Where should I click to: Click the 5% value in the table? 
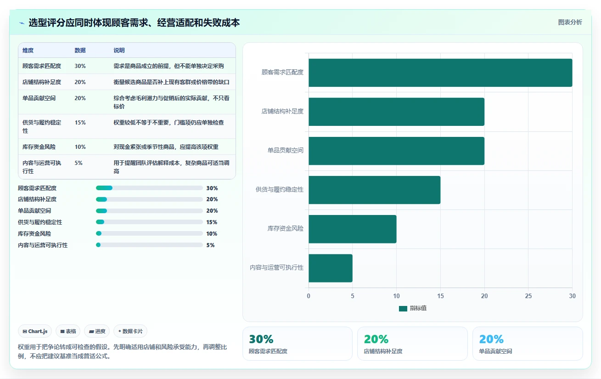coord(79,163)
